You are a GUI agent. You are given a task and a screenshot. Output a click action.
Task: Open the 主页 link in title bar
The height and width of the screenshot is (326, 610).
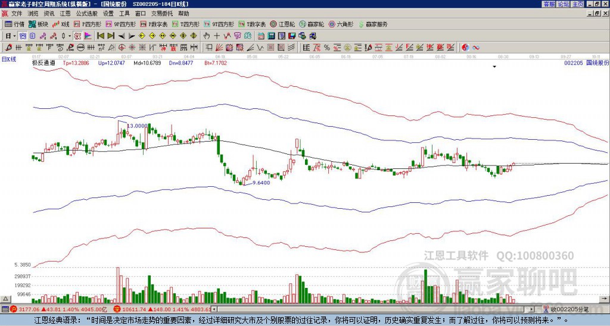click(578, 4)
